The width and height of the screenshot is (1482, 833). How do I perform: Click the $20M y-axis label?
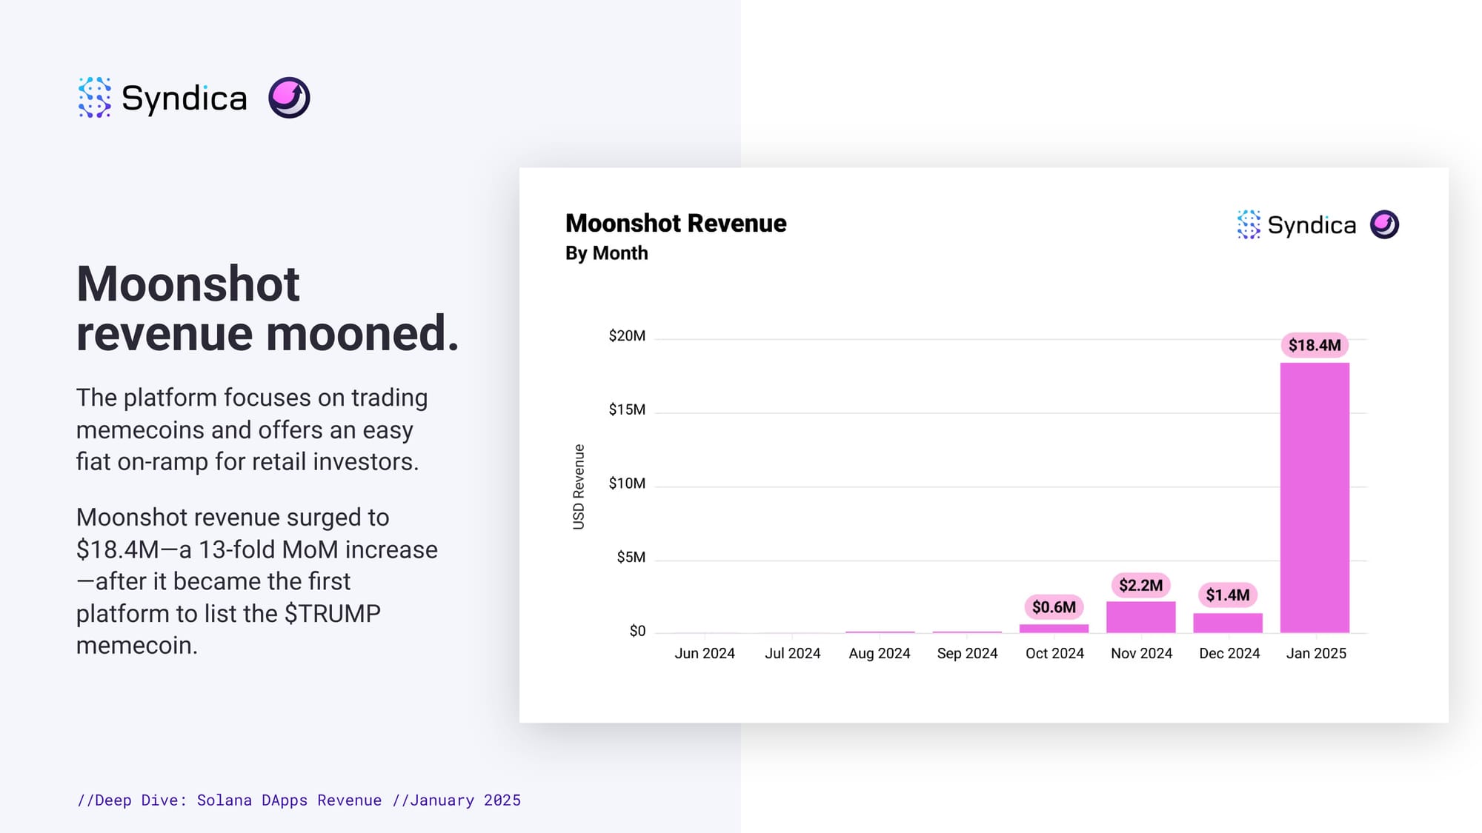pyautogui.click(x=627, y=336)
